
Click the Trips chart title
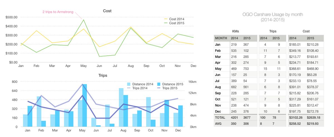102,75
